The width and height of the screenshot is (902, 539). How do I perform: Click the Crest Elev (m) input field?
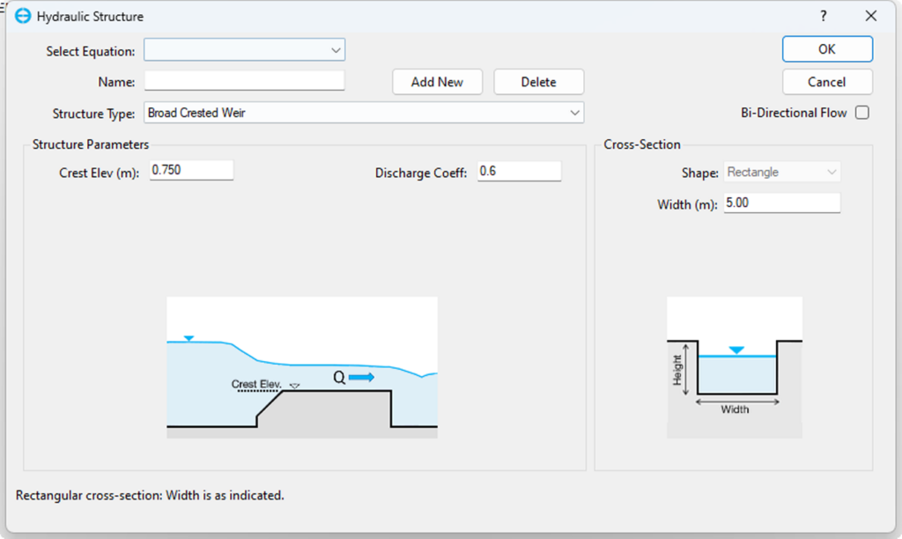pyautogui.click(x=191, y=170)
